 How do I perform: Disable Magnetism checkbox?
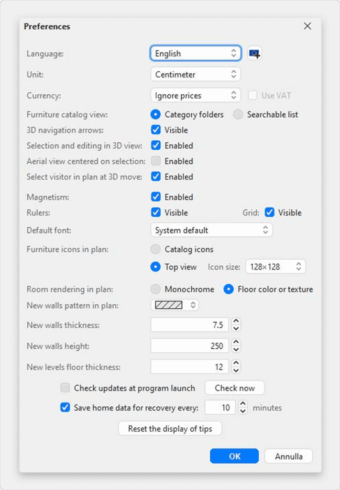156,197
